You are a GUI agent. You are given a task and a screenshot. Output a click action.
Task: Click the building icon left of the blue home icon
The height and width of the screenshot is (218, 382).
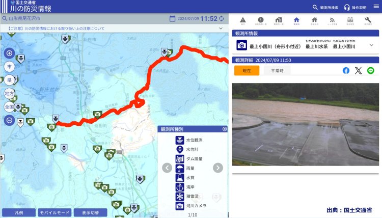click(279, 21)
